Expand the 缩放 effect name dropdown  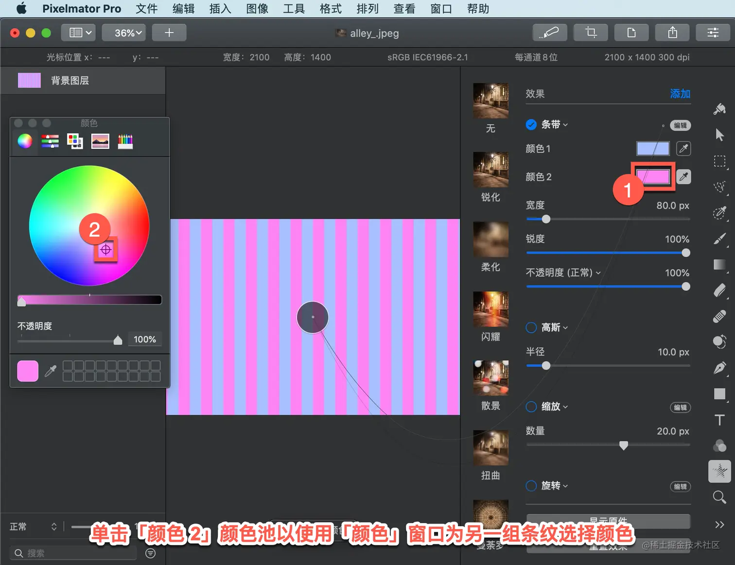[555, 406]
